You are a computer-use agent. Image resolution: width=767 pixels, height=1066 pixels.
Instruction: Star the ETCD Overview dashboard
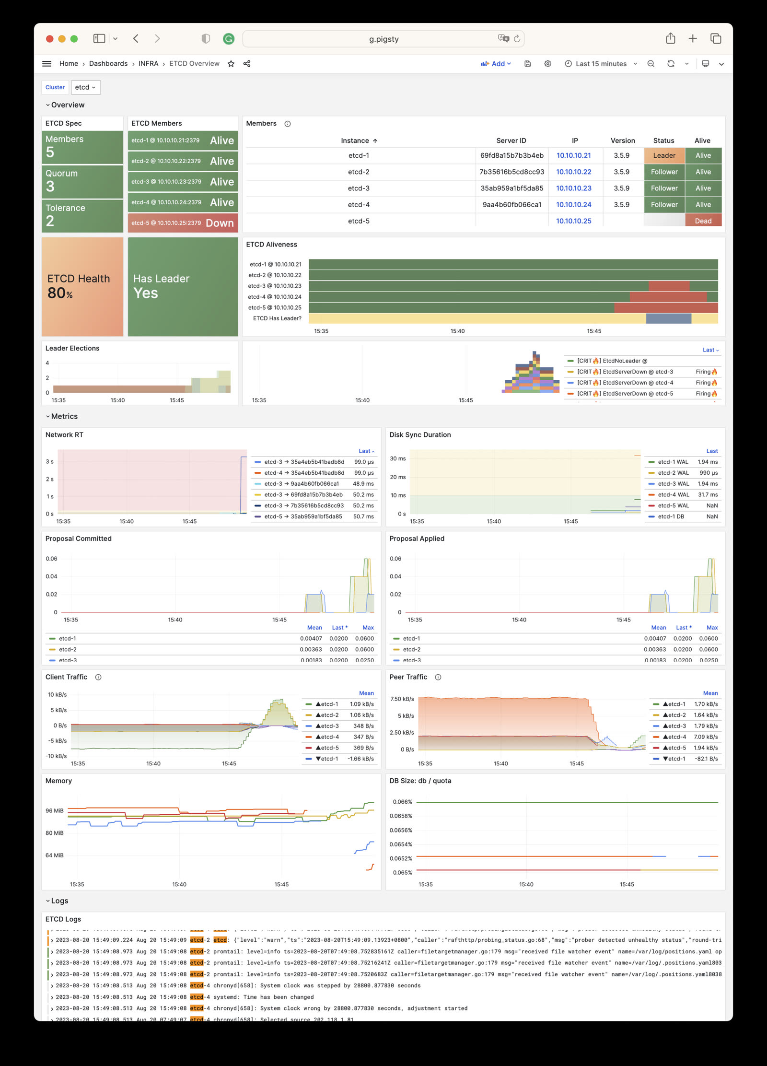click(232, 63)
